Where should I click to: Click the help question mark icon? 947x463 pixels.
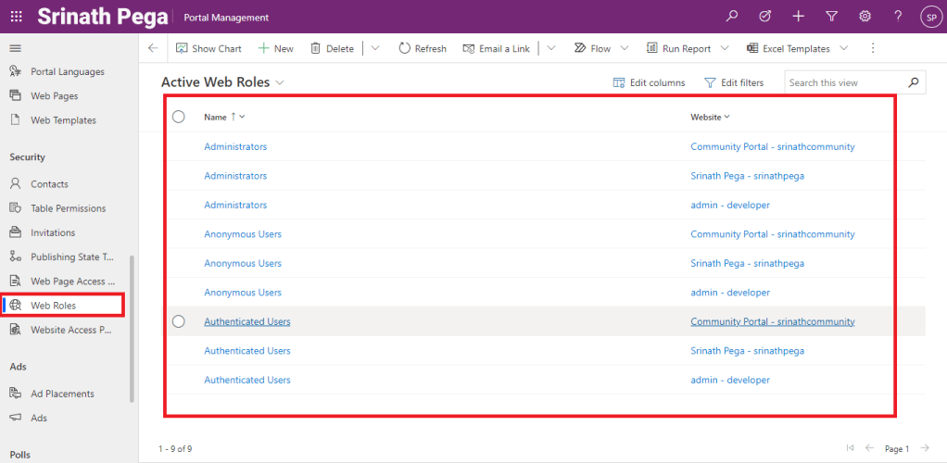(897, 17)
